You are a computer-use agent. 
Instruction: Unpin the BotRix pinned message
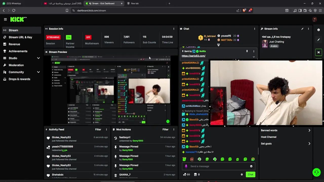[247, 51]
